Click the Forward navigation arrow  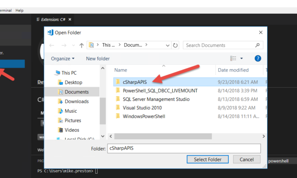[x=64, y=45]
